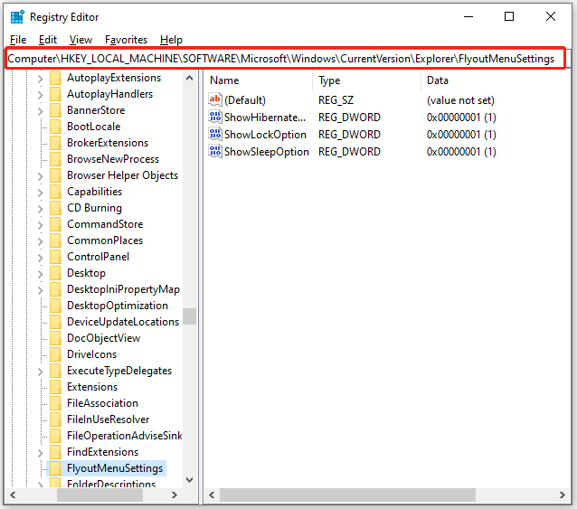Click the Browser Helper Objects folder icon

[x=55, y=175]
